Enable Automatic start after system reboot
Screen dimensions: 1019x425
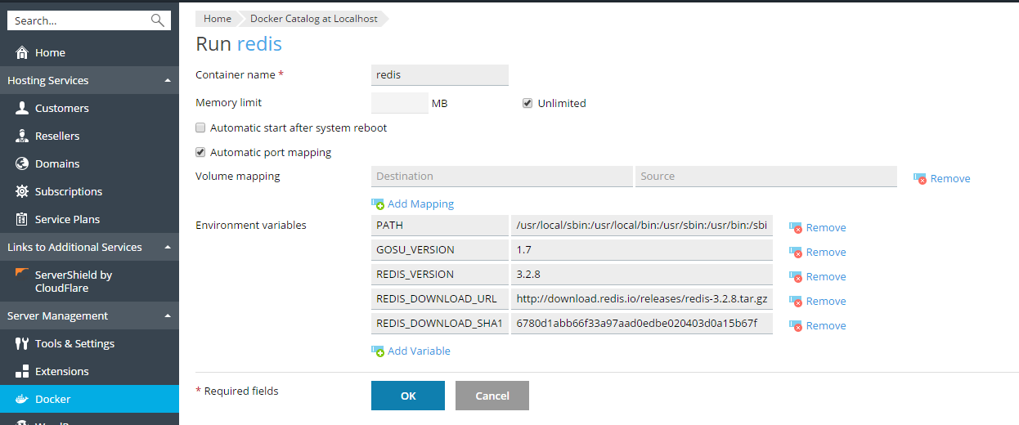tap(200, 127)
